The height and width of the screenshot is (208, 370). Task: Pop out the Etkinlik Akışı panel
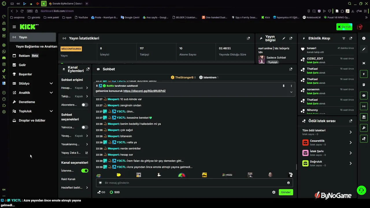tap(351, 38)
